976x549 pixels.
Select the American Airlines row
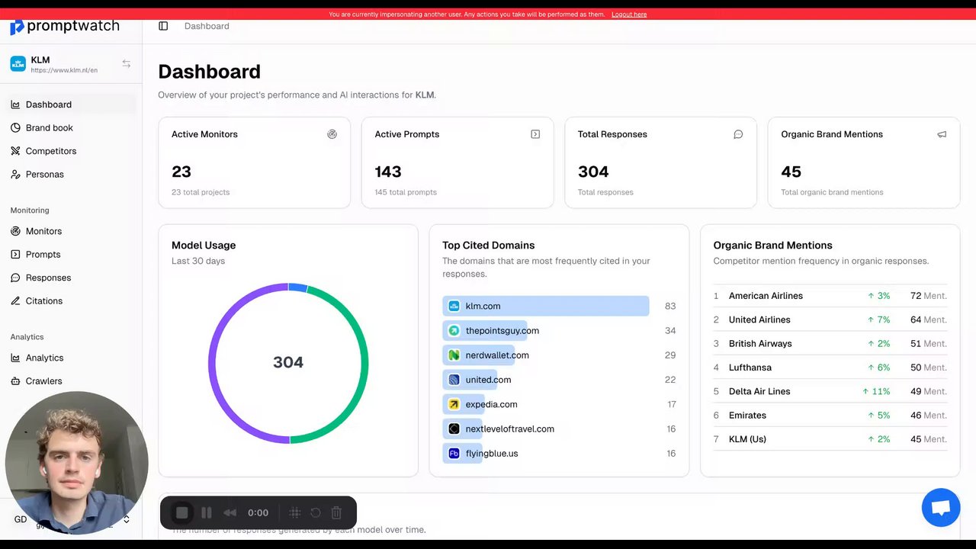[x=830, y=296]
